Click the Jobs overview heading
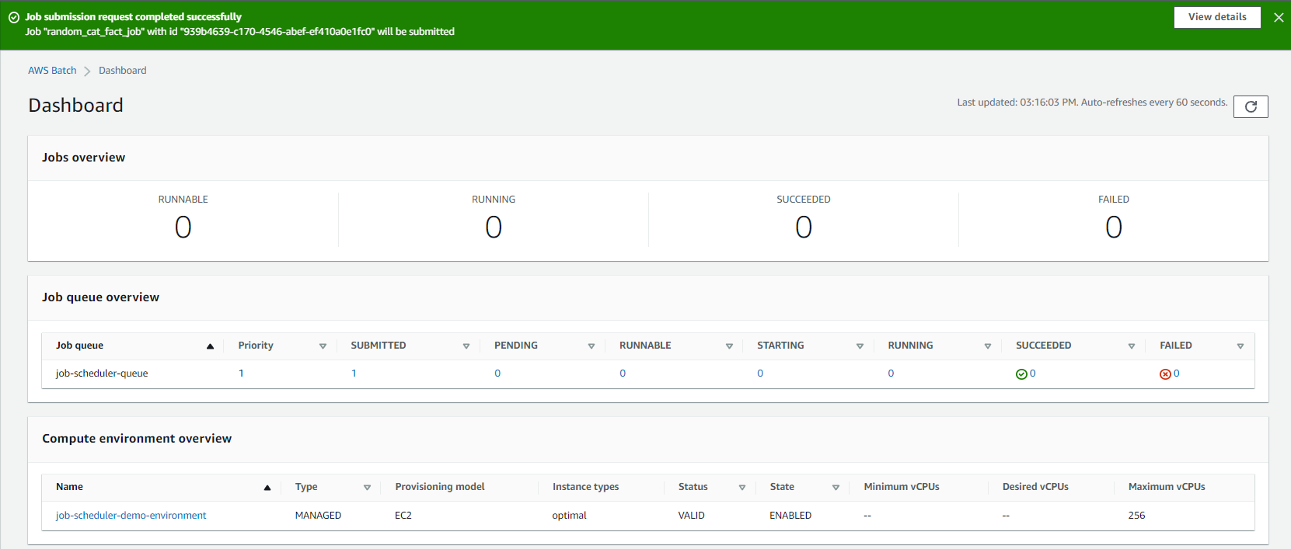The height and width of the screenshot is (549, 1291). [83, 158]
